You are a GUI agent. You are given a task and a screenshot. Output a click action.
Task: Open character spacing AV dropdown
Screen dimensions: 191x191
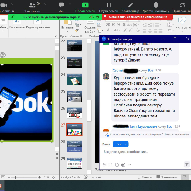136,24
